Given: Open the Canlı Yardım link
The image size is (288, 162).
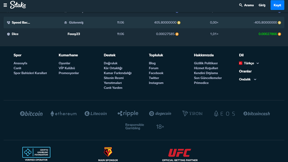Looking at the screenshot, I should pyautogui.click(x=113, y=88).
